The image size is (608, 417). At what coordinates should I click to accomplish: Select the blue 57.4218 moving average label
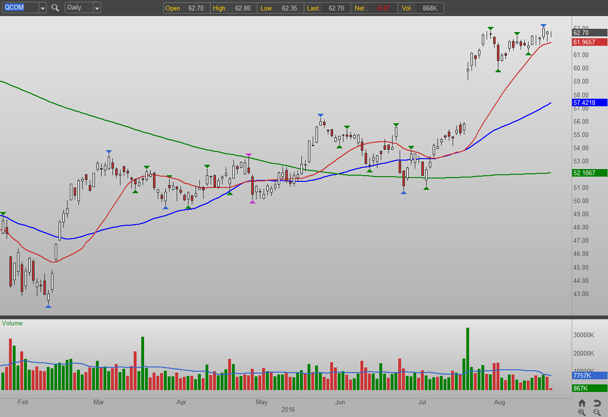(589, 102)
